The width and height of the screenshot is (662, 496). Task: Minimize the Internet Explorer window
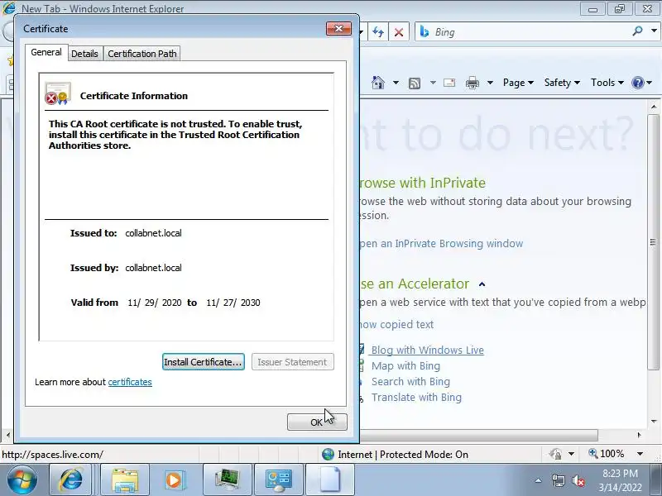pyautogui.click(x=592, y=9)
